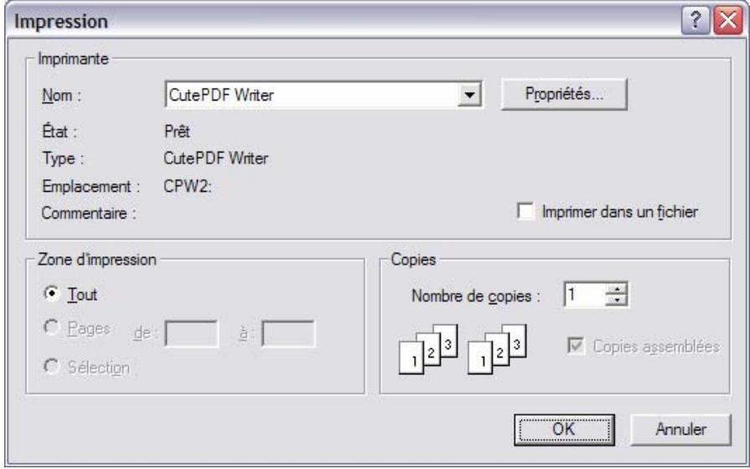Click the 'à' ending page field
The width and height of the screenshot is (750, 469).
pyautogui.click(x=288, y=333)
